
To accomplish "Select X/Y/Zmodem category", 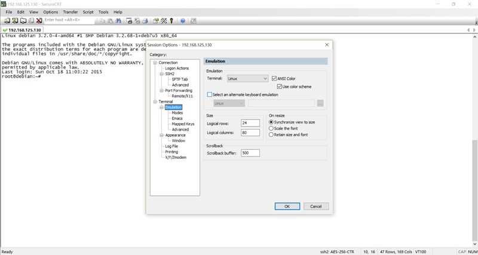I will coord(176,158).
